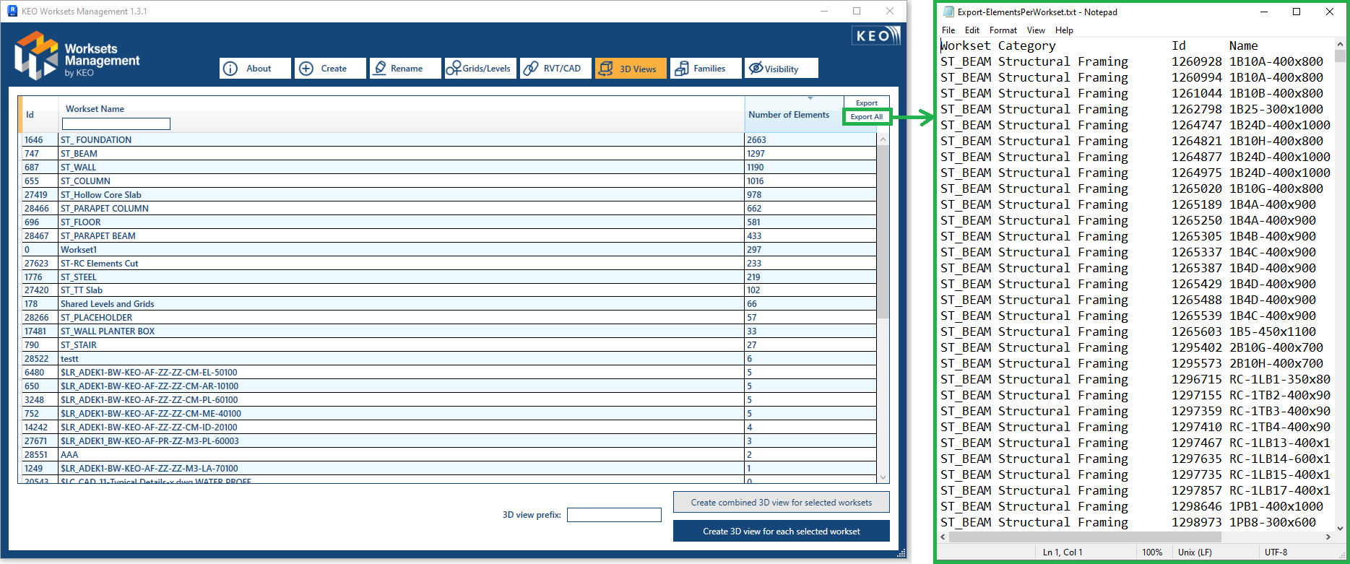Image resolution: width=1350 pixels, height=564 pixels.
Task: Open the Notepad File menu
Action: pyautogui.click(x=948, y=30)
